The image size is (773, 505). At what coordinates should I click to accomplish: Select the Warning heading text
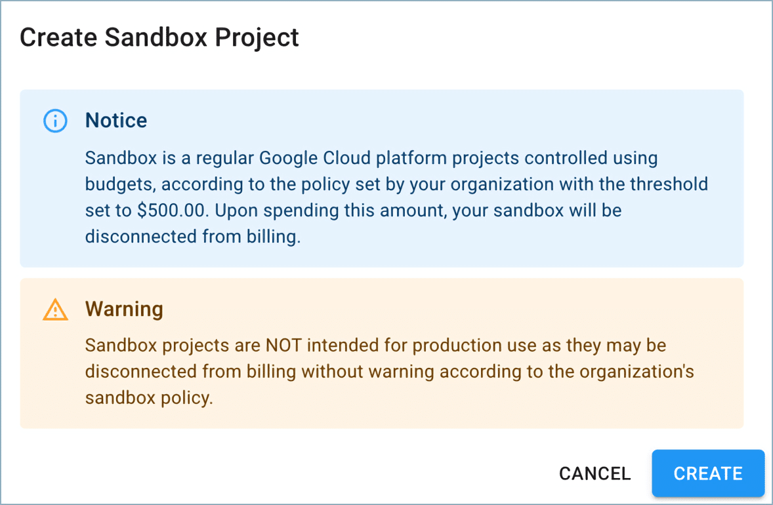pos(124,309)
